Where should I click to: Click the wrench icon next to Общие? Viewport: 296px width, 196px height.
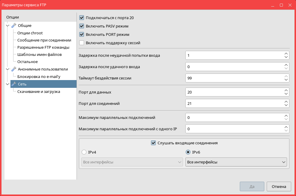[x=13, y=26]
